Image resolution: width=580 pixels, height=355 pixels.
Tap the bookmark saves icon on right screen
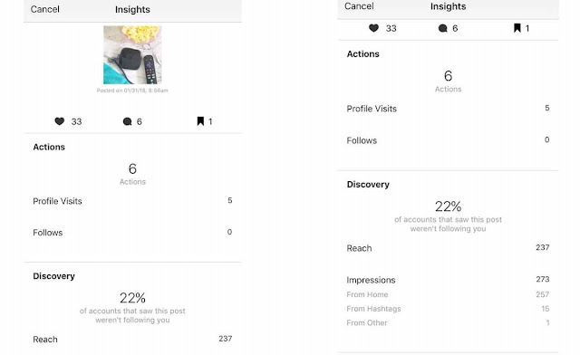click(517, 28)
